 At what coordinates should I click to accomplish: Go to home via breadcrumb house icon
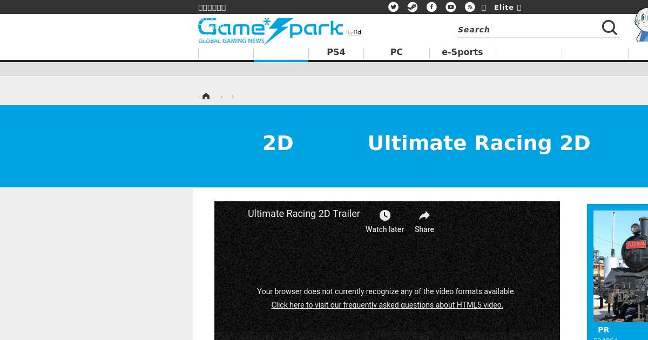point(206,96)
